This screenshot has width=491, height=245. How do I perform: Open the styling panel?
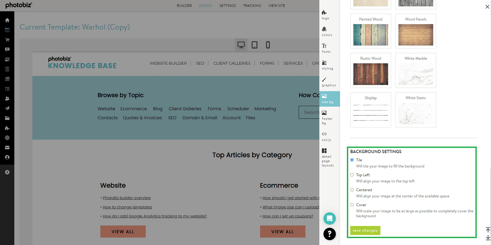coord(326,65)
